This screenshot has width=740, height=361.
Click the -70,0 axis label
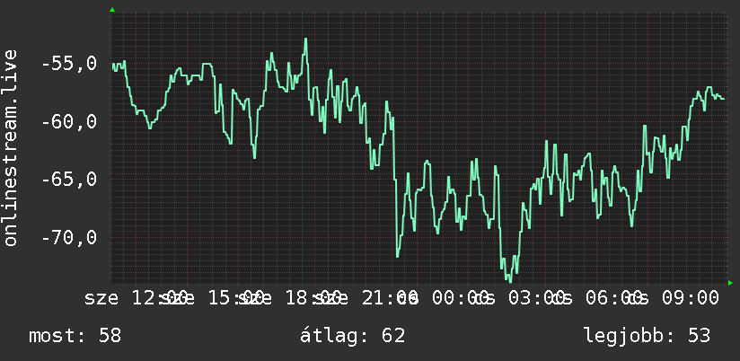click(69, 237)
